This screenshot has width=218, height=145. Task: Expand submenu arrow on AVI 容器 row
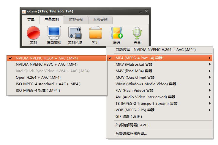click(210, 97)
